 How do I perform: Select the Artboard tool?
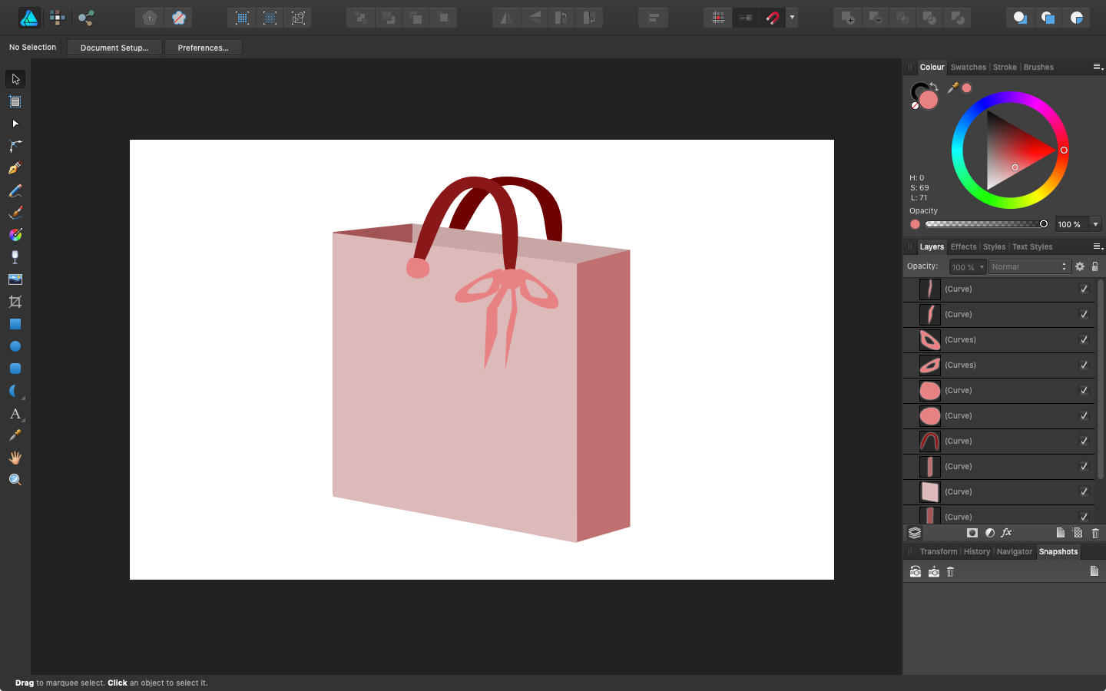pyautogui.click(x=15, y=101)
